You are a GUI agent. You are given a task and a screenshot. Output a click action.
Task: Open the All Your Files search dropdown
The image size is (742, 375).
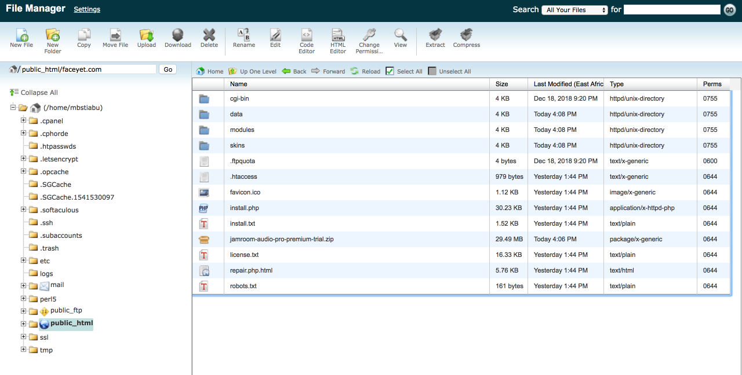(x=574, y=10)
